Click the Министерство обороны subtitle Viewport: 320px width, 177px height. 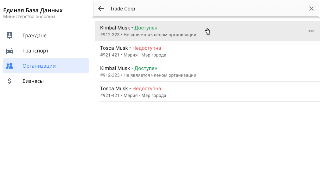29,16
